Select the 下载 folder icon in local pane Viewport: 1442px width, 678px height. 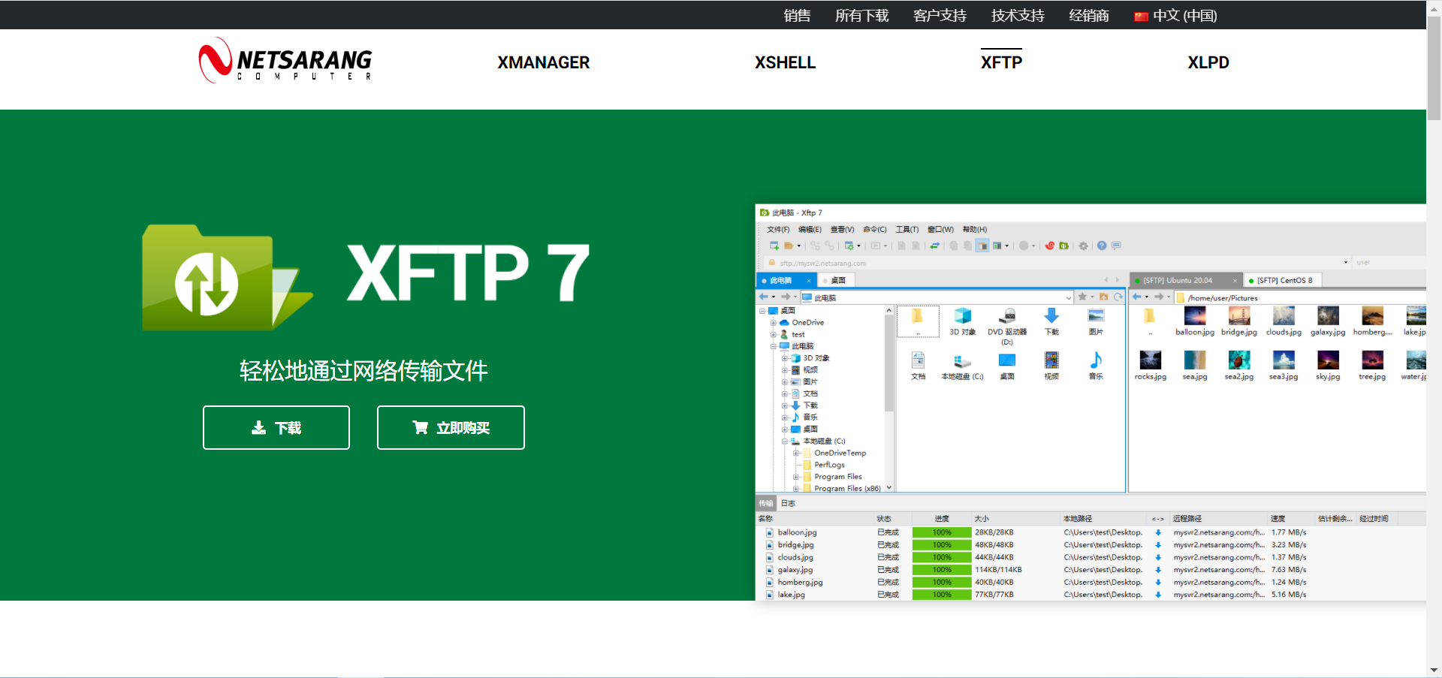(1051, 321)
